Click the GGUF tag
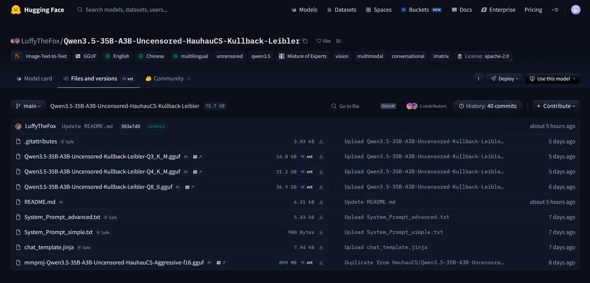This screenshot has height=283, width=590. [86, 56]
